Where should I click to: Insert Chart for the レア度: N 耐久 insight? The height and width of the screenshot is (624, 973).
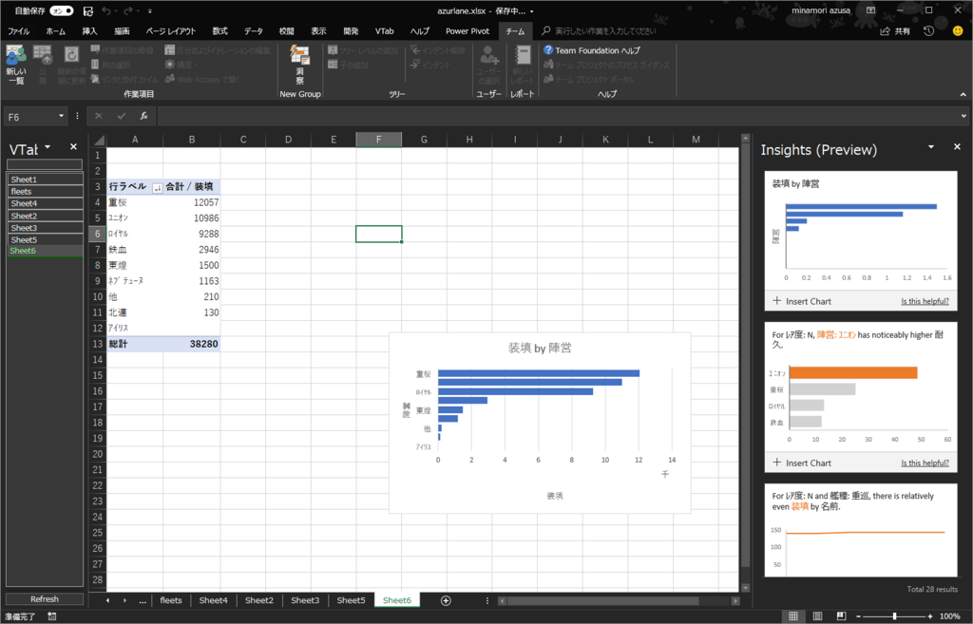tap(802, 463)
